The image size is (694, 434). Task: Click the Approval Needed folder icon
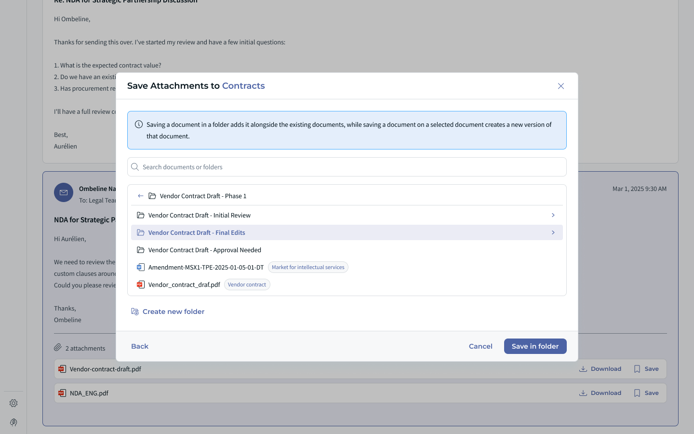click(x=141, y=250)
